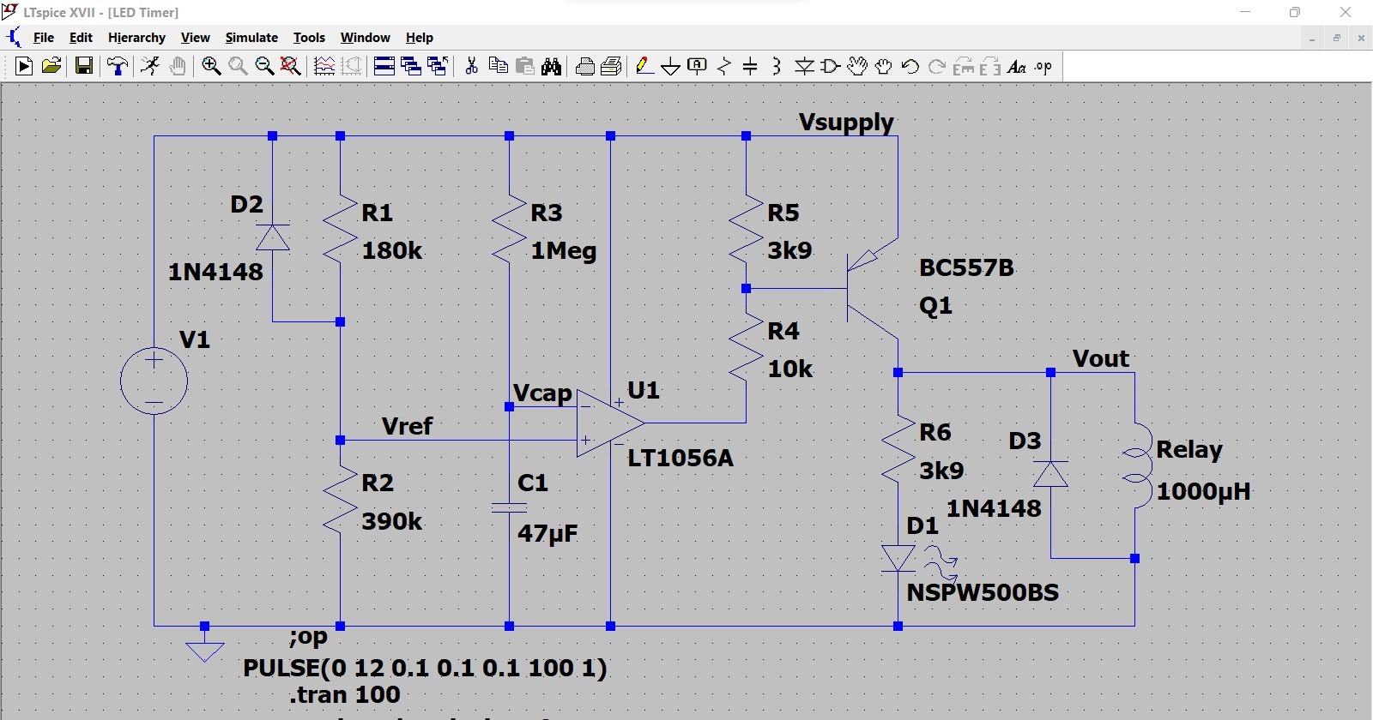Screen dimensions: 1373x720
Task: Click the print setup icon
Action: point(584,66)
